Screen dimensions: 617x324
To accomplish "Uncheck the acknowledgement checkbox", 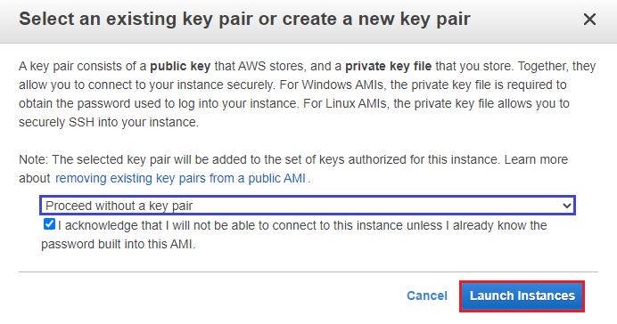I will [49, 224].
